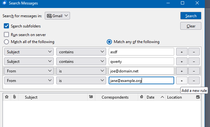This screenshot has width=210, height=127.
Task: Click the junk status column icon
Action: [142, 97]
